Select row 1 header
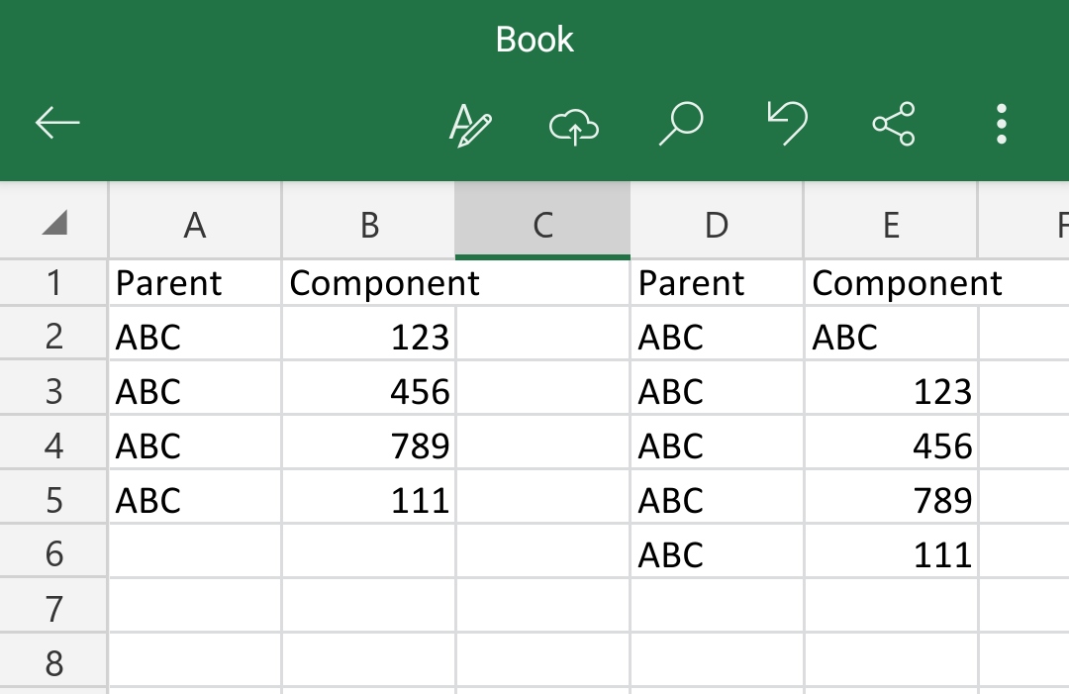Image resolution: width=1069 pixels, height=694 pixels. 53,282
